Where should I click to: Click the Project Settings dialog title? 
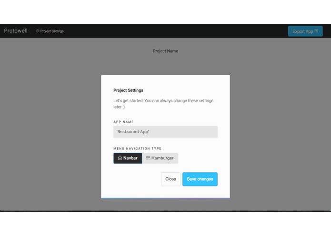128,90
